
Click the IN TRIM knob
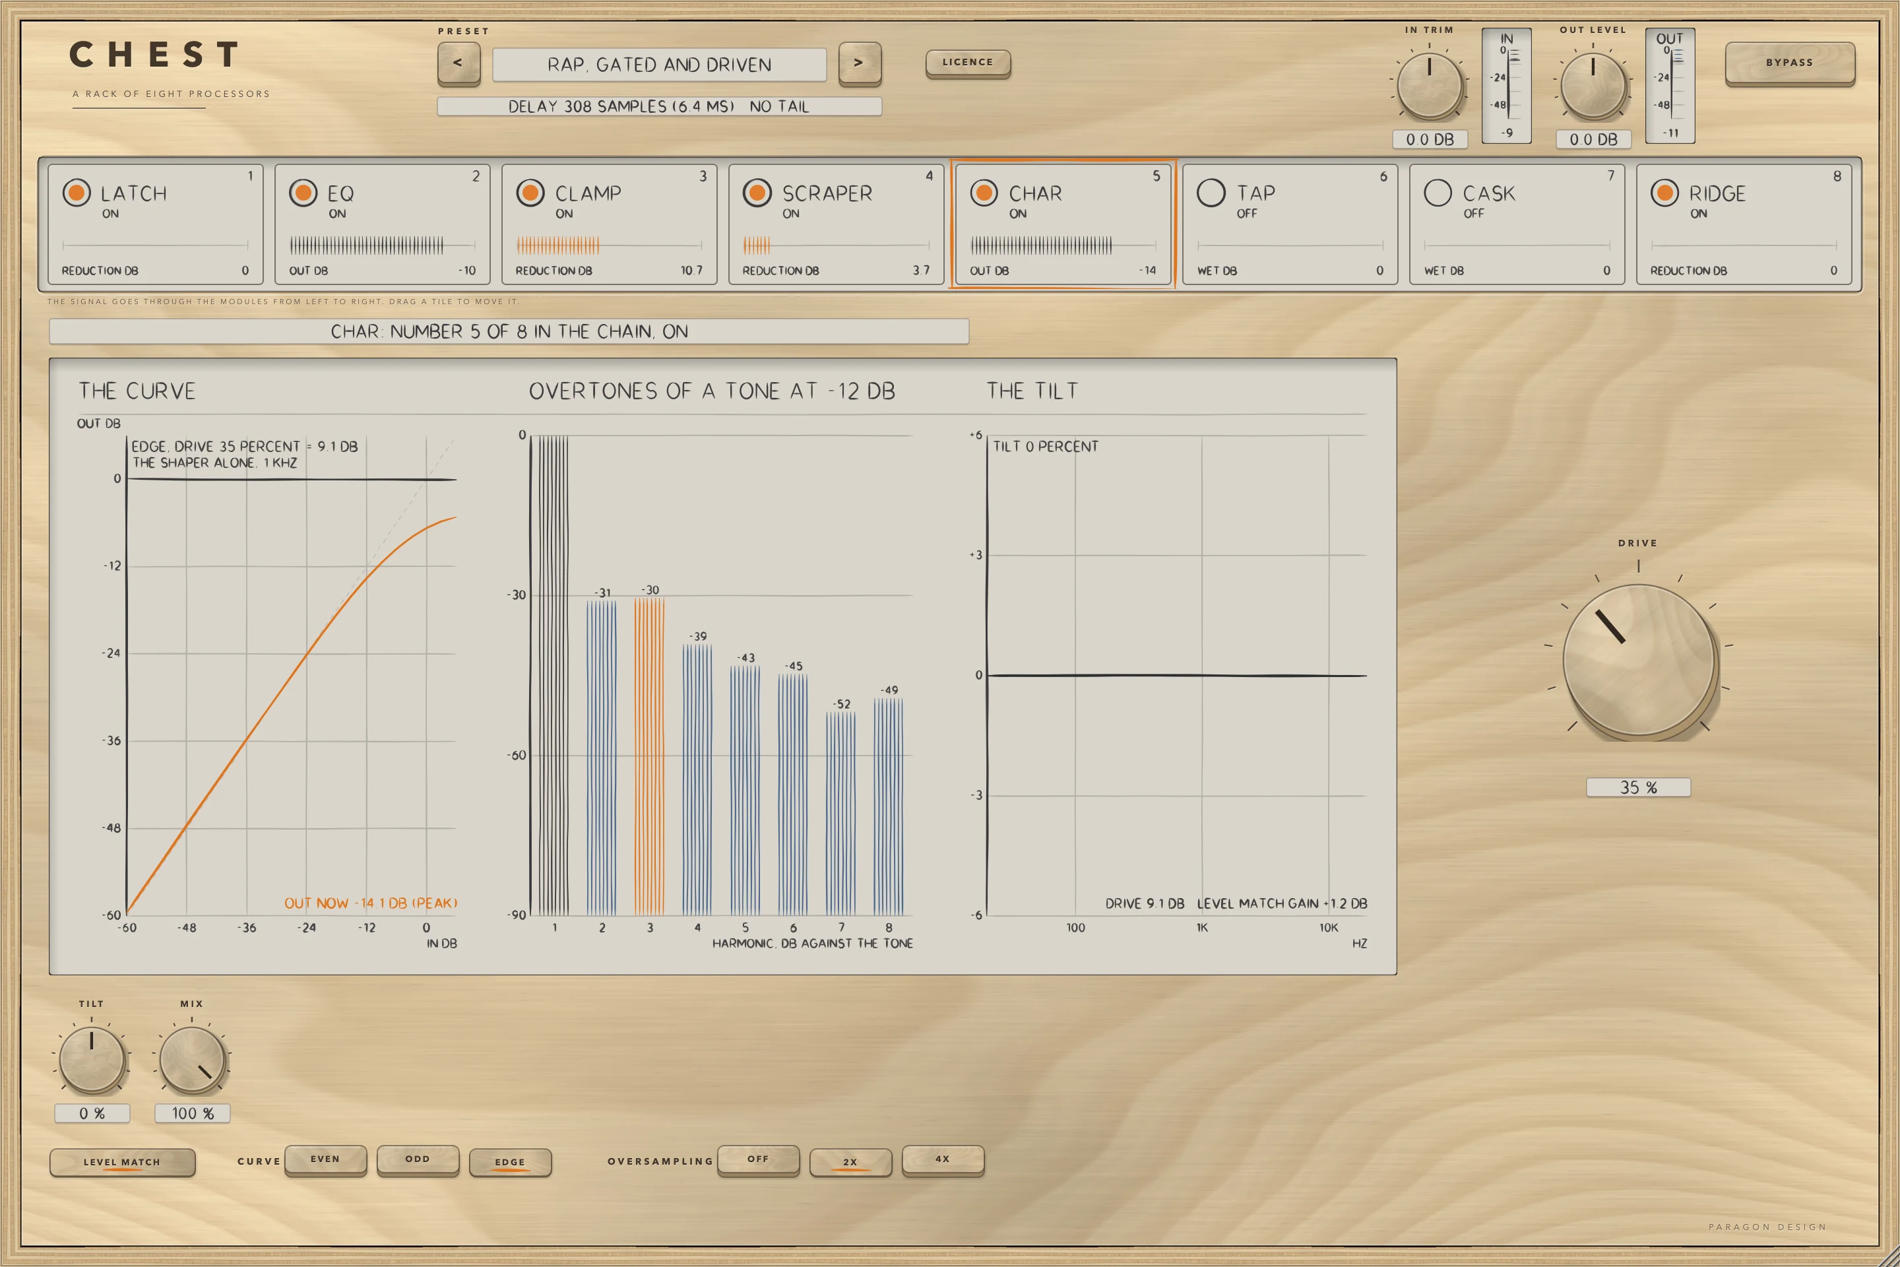point(1429,86)
